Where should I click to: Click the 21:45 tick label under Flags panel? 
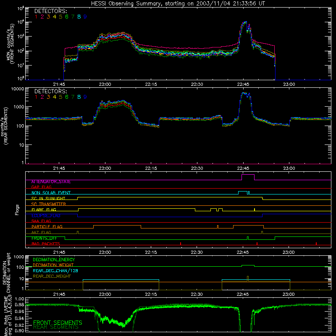59,252
